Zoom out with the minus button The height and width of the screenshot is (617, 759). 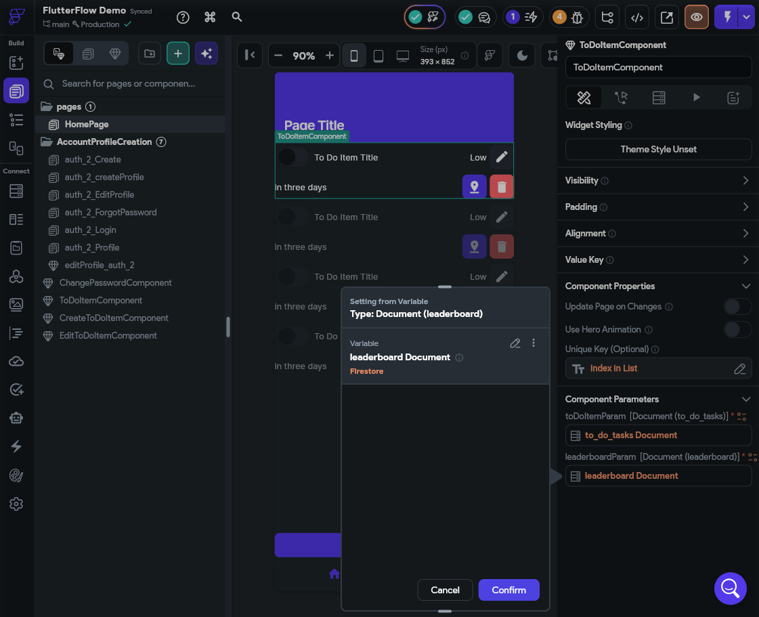278,56
